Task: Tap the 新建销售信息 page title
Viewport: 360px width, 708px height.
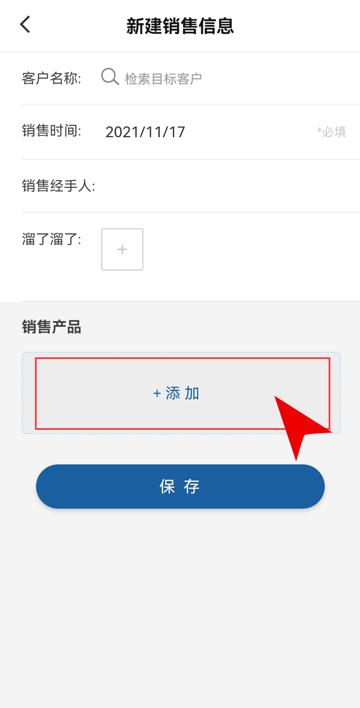Action: click(180, 26)
